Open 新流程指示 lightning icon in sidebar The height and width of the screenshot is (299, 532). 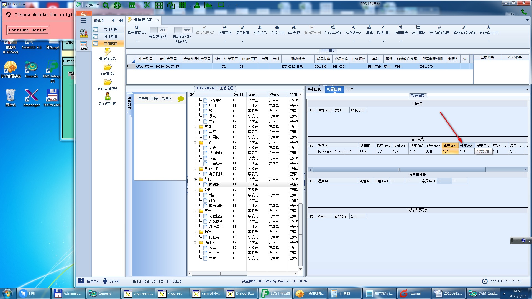[x=108, y=52]
